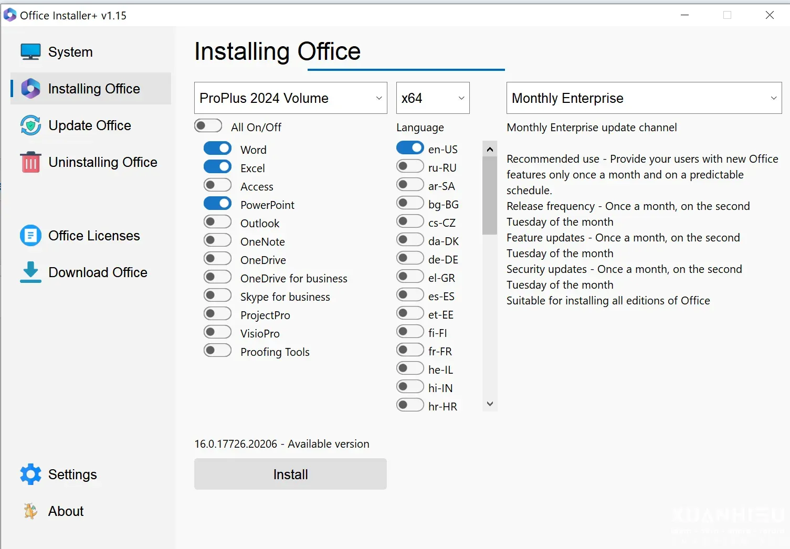
Task: Click the Download Office arrow icon
Action: 30,272
